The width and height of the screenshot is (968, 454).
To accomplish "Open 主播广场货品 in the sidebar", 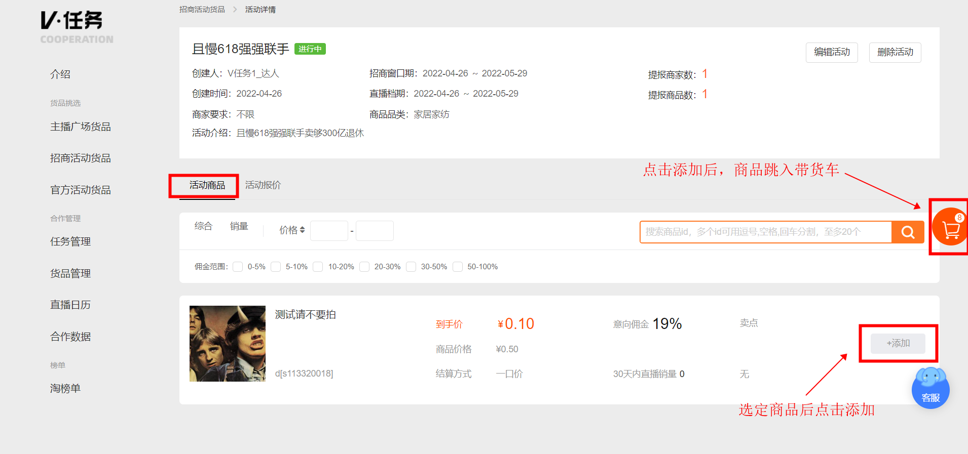I will 81,127.
